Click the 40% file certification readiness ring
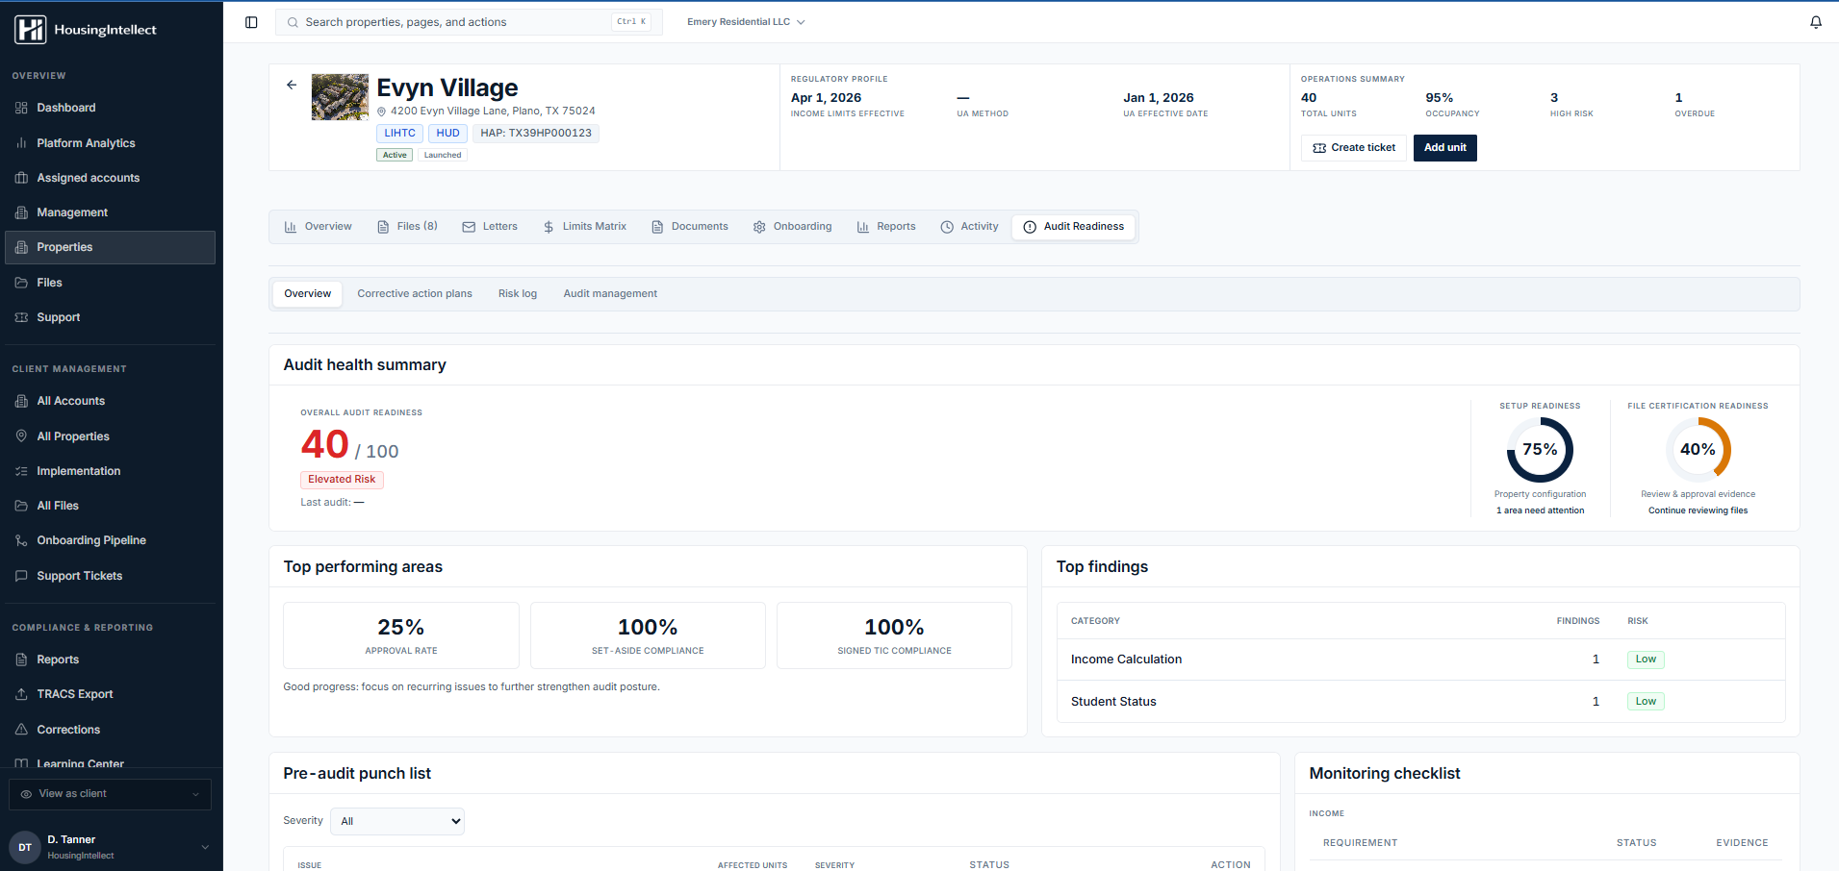This screenshot has height=871, width=1839. (1699, 450)
